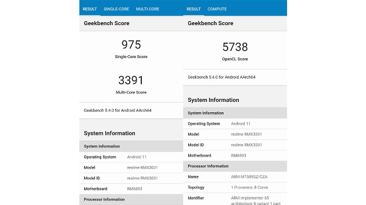Click Identifier label in right panel

196,198
